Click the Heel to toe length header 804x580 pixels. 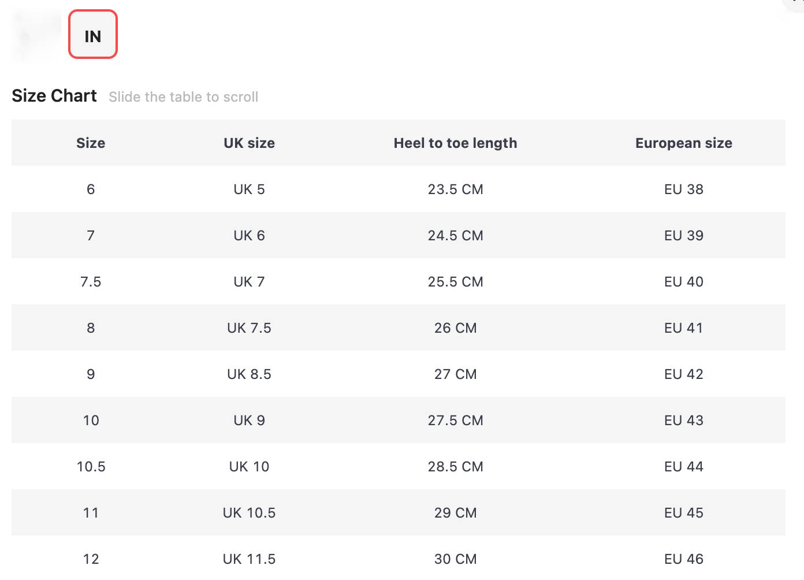(x=455, y=143)
